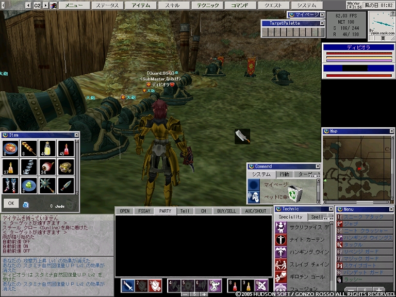
Task: Select スレイブ チェイン technique icon
Action: pos(281,265)
